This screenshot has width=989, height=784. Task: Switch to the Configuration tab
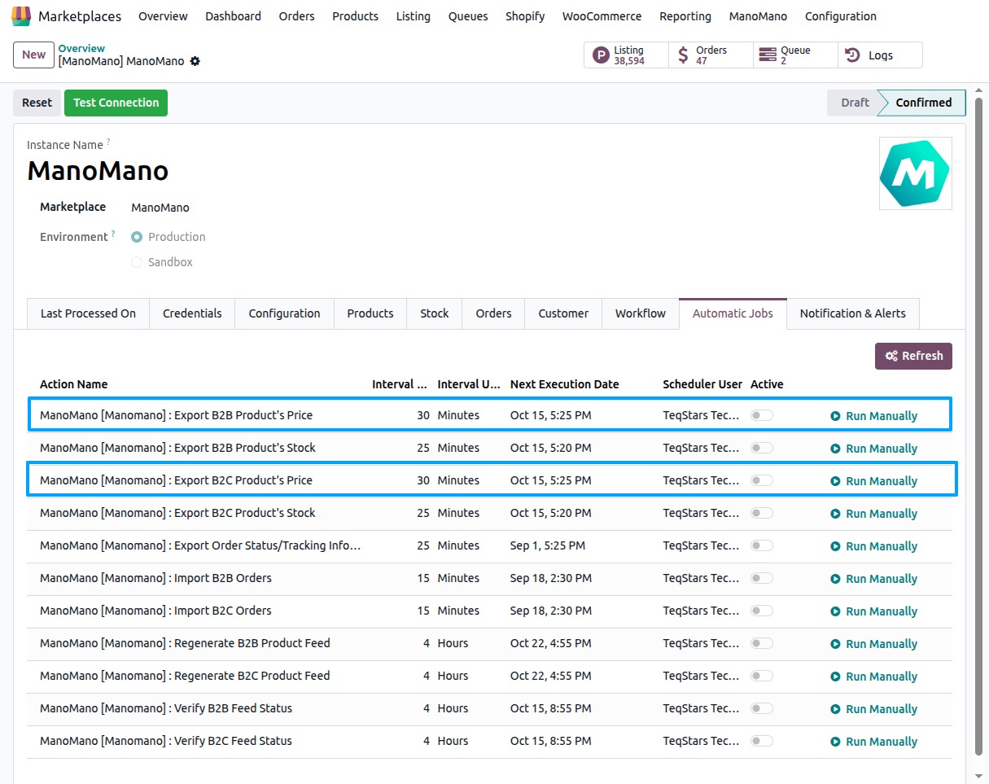[x=284, y=313]
